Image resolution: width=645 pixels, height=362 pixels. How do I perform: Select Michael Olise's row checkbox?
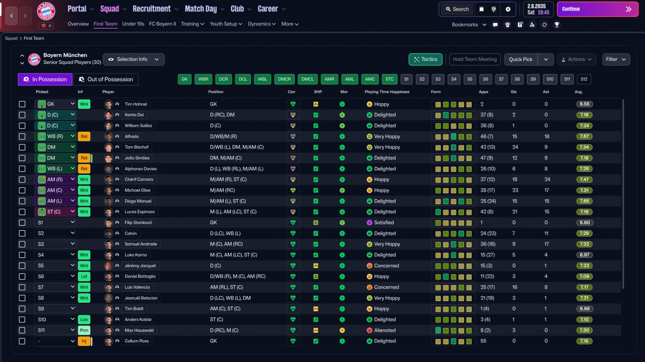[x=22, y=191]
